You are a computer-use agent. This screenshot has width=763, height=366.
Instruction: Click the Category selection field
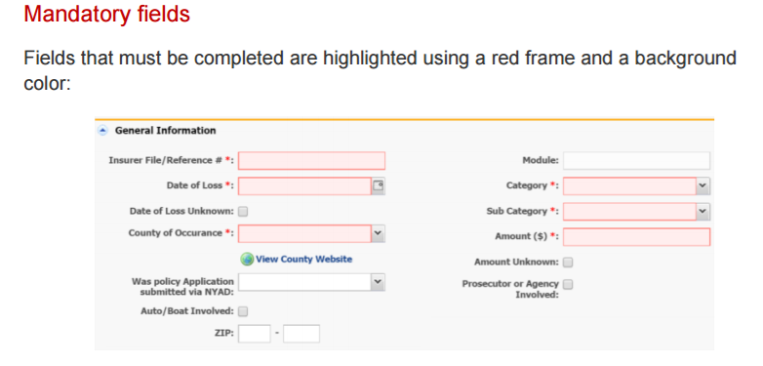(630, 185)
